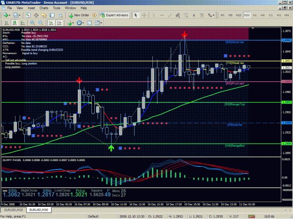Switch chart to Line Chart mode

click(23, 23)
